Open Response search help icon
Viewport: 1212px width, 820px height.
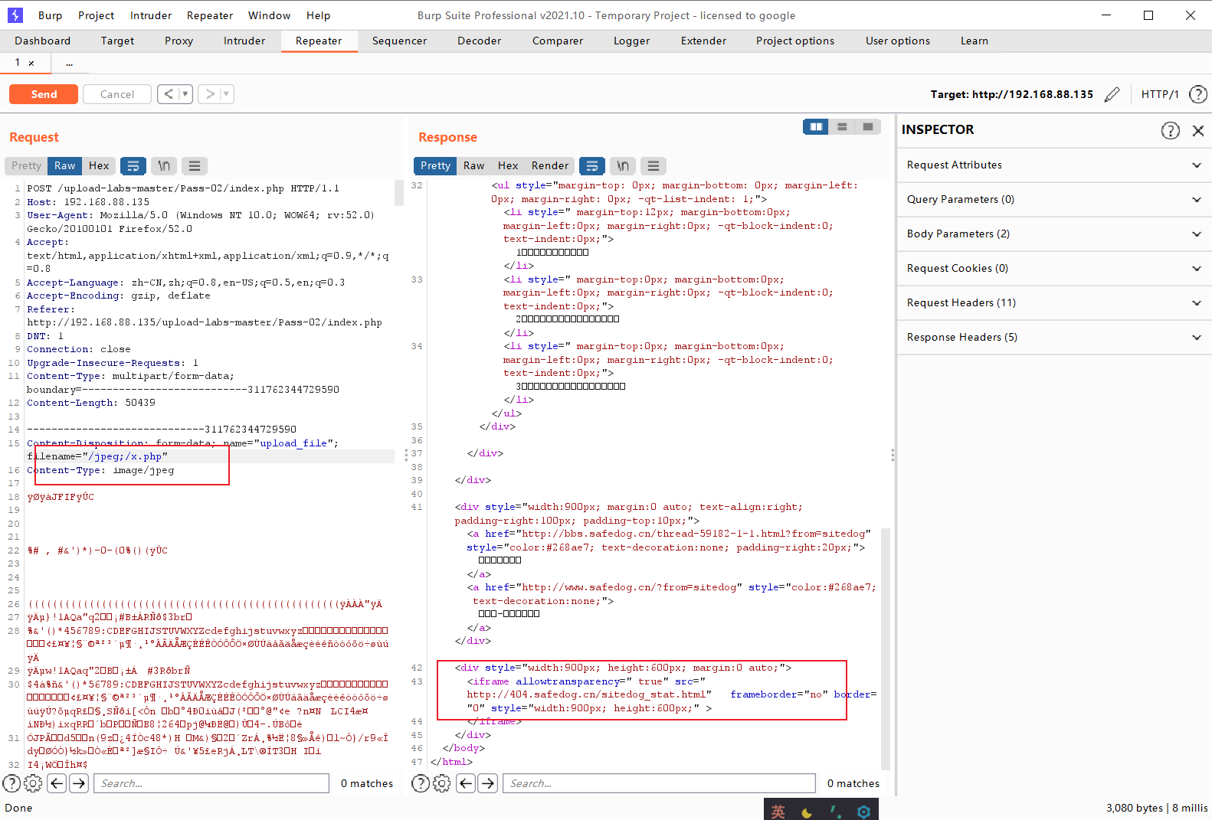tap(421, 783)
